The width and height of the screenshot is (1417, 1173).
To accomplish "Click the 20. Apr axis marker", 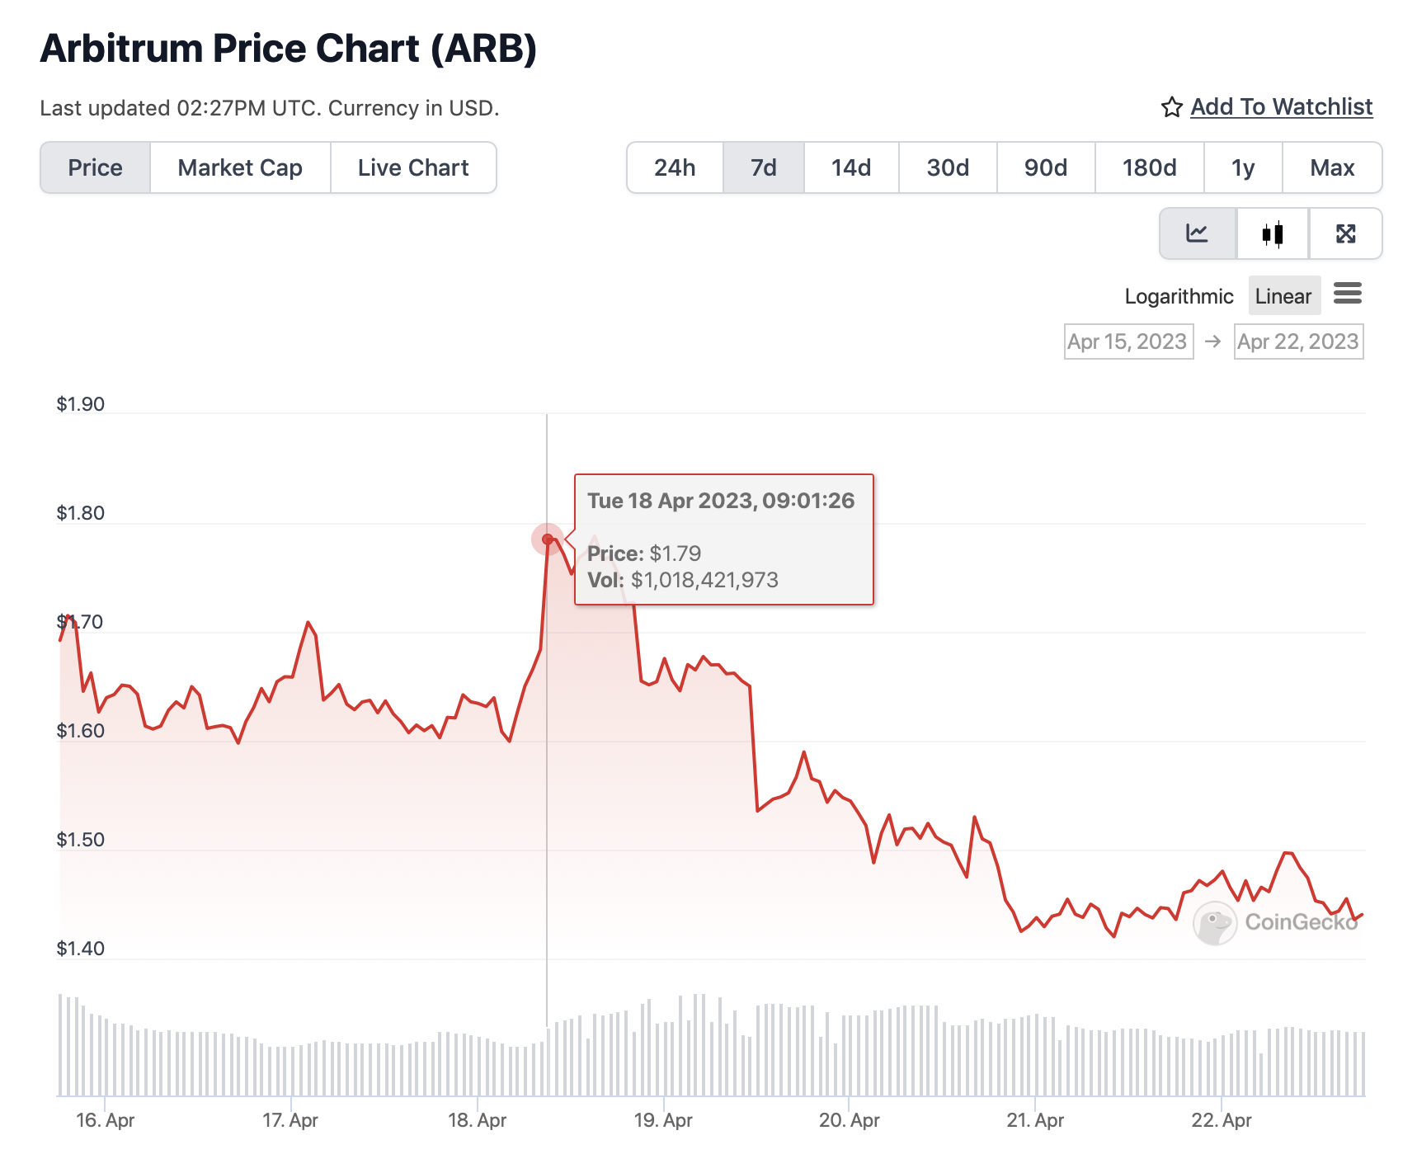I will [x=849, y=1120].
